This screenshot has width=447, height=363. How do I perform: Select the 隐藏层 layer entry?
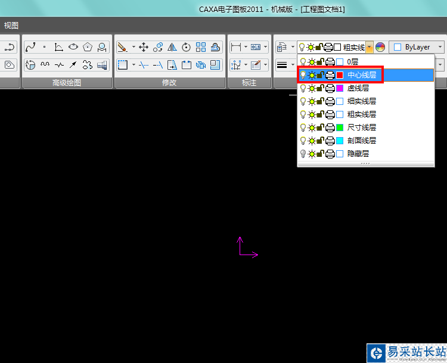click(x=366, y=154)
